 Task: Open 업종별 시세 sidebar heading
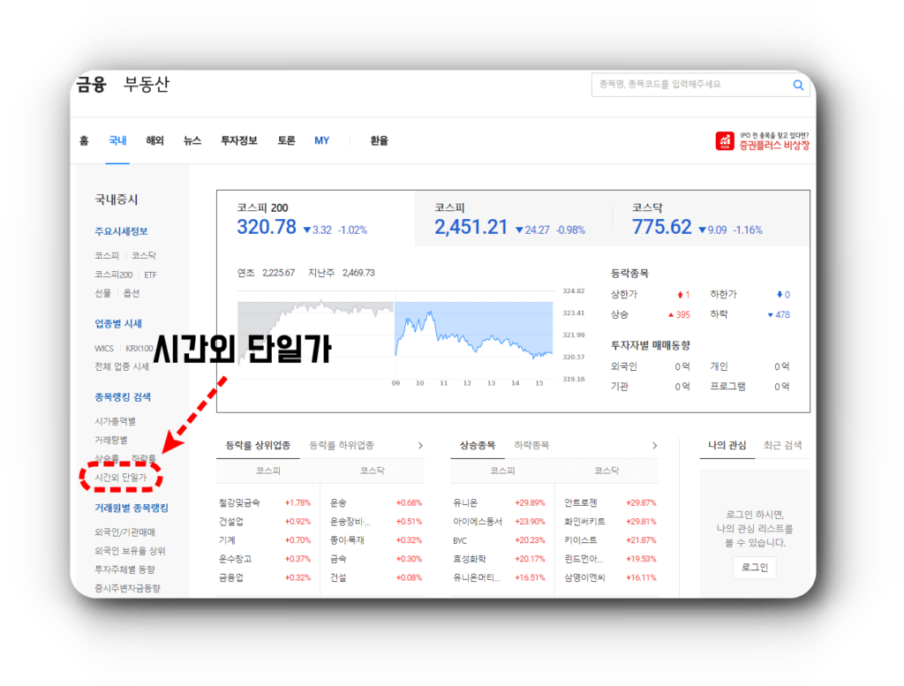click(118, 323)
